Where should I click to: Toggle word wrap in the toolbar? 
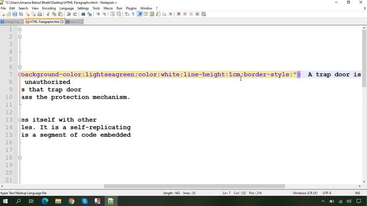point(127,14)
